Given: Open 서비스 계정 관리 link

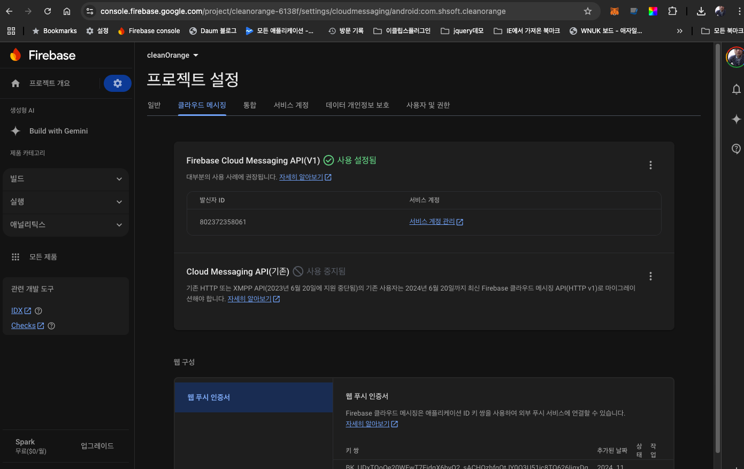Looking at the screenshot, I should [436, 222].
